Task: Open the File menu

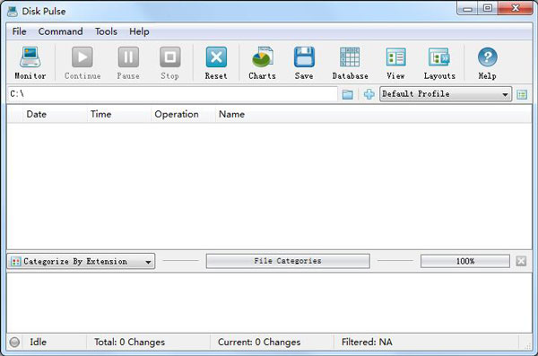Action: (19, 31)
